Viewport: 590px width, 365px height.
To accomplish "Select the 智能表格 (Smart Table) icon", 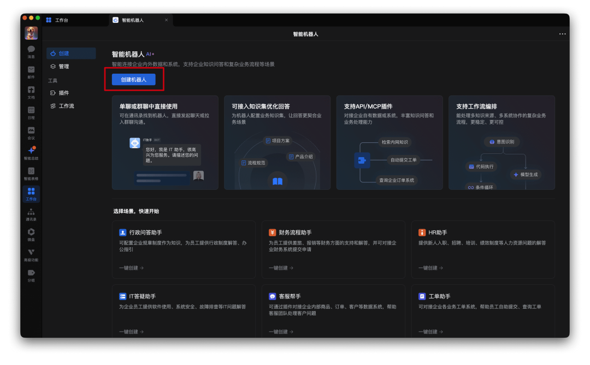I will 31,173.
